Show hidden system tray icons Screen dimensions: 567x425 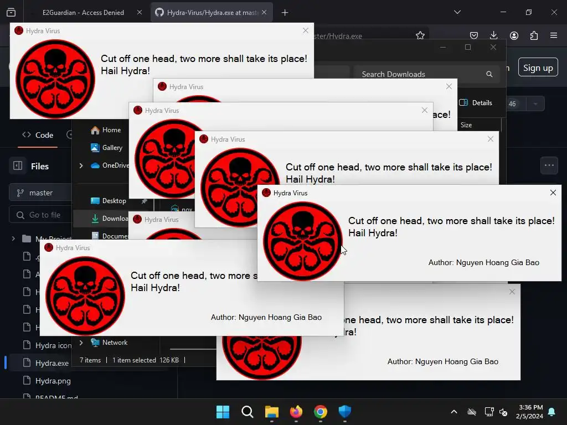[x=454, y=412]
